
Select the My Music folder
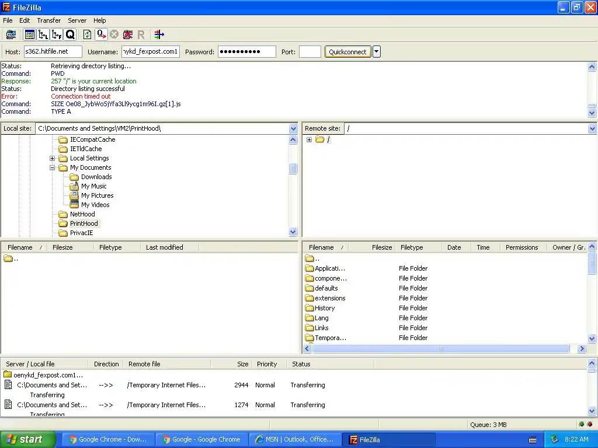click(x=93, y=186)
